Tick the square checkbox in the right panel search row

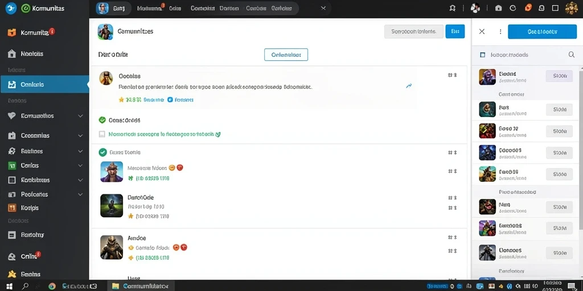pyautogui.click(x=483, y=55)
